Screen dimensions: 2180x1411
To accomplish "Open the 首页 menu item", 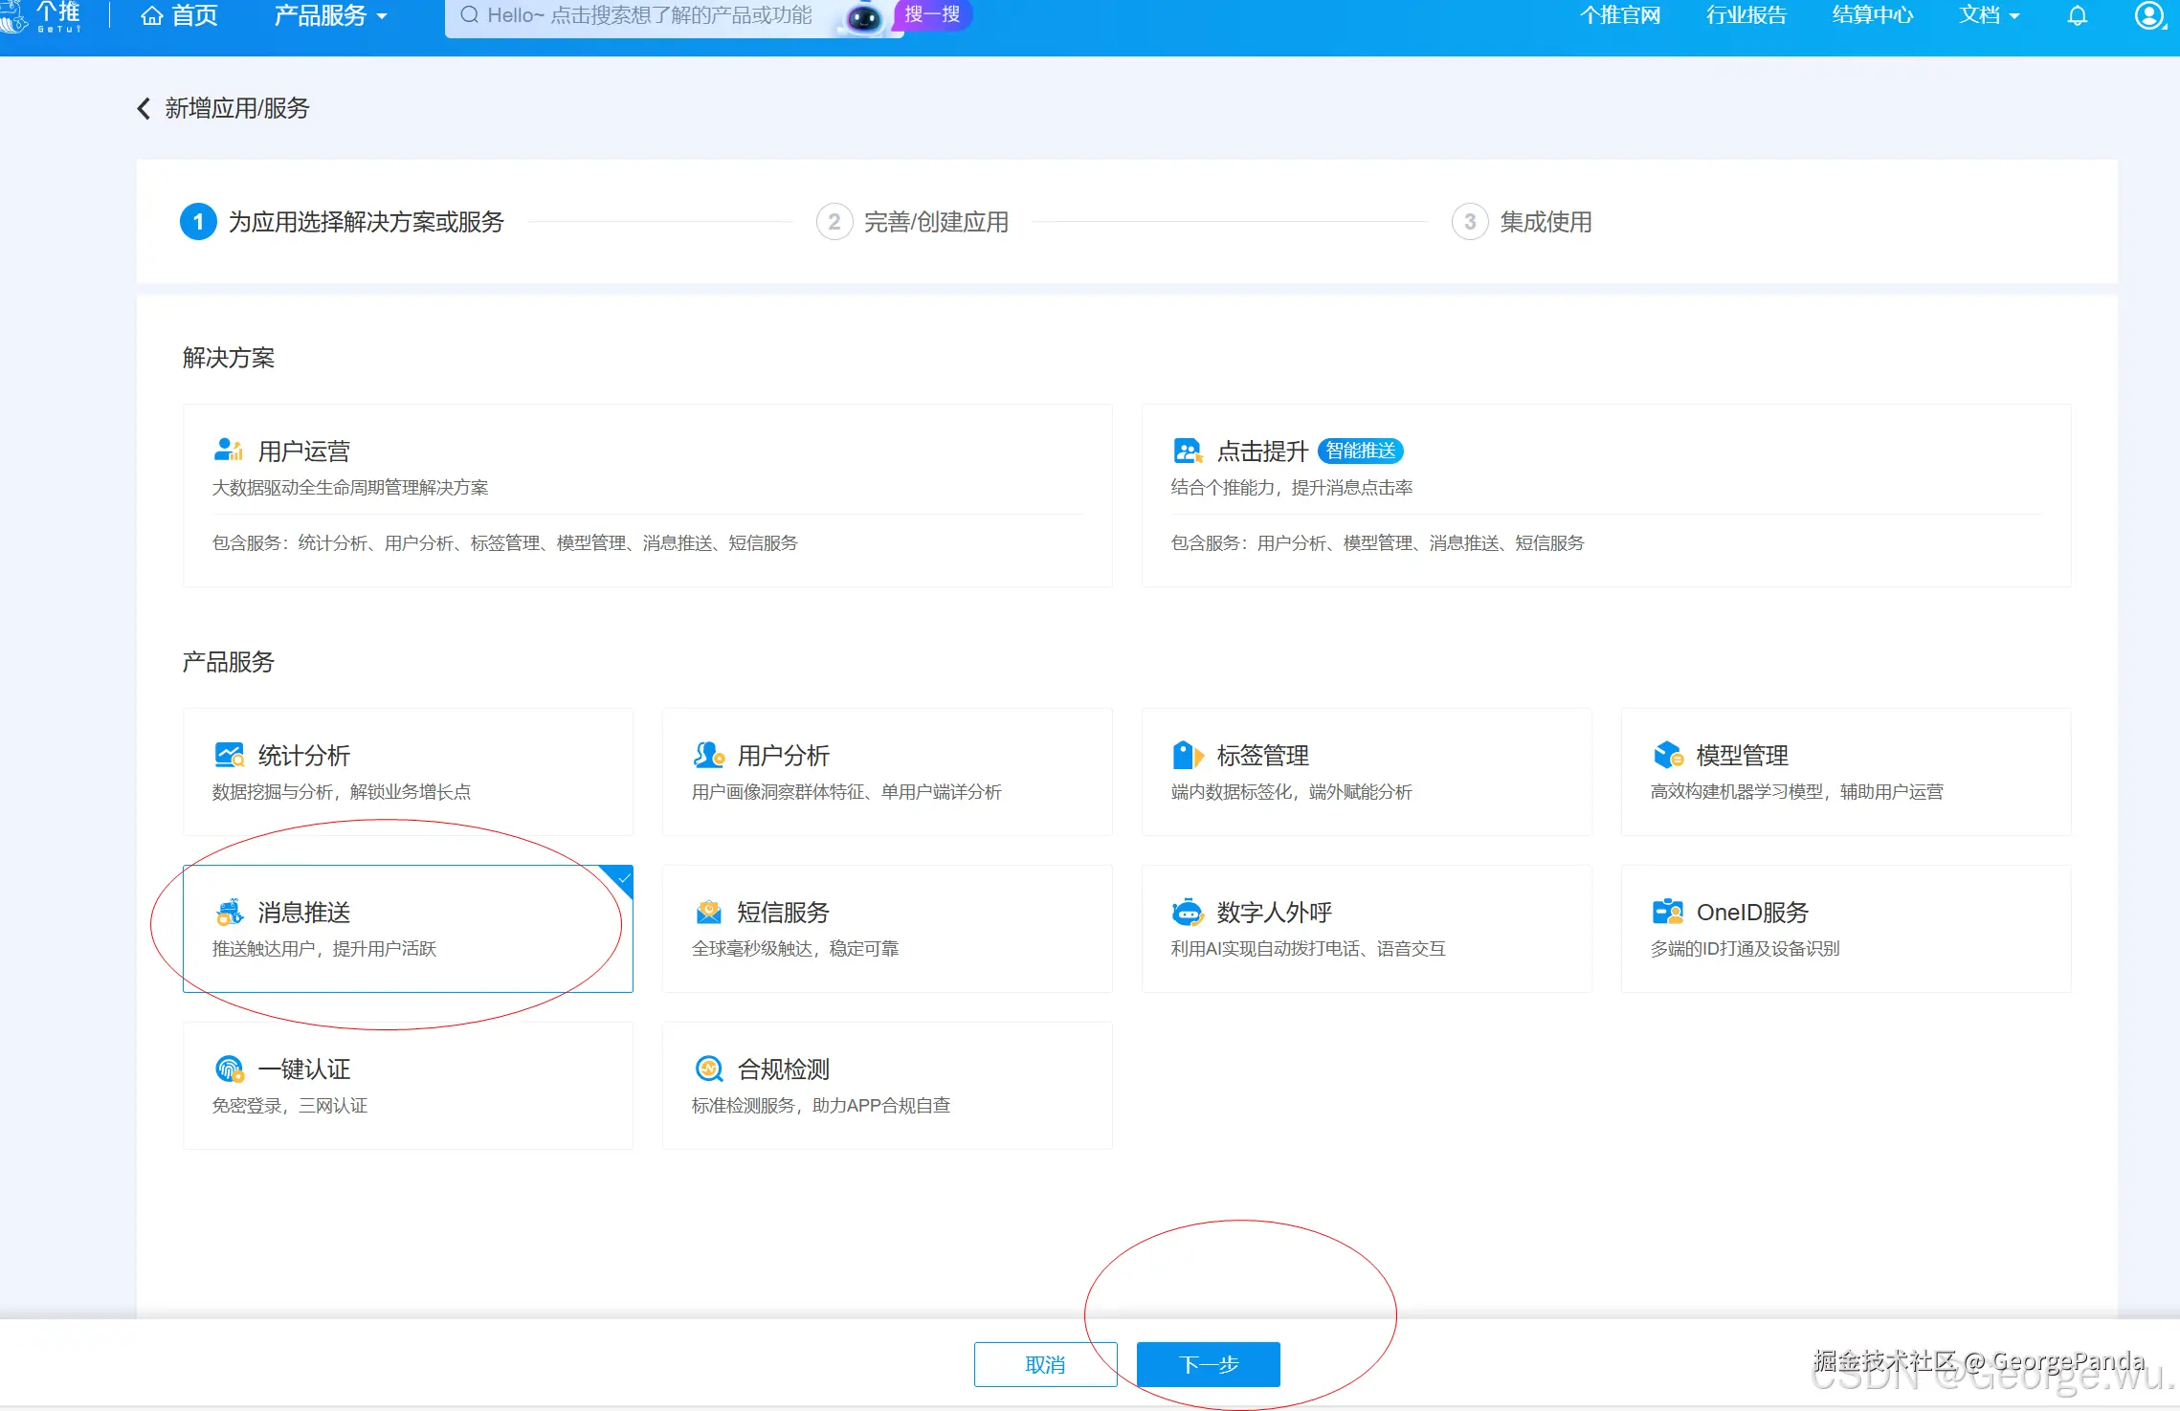I will 179,15.
